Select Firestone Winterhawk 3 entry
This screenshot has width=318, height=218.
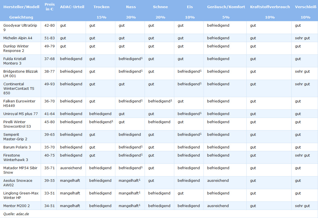[16, 157]
